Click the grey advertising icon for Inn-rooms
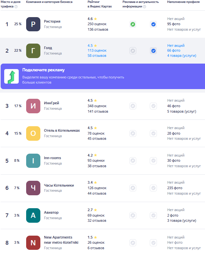 pos(133,160)
